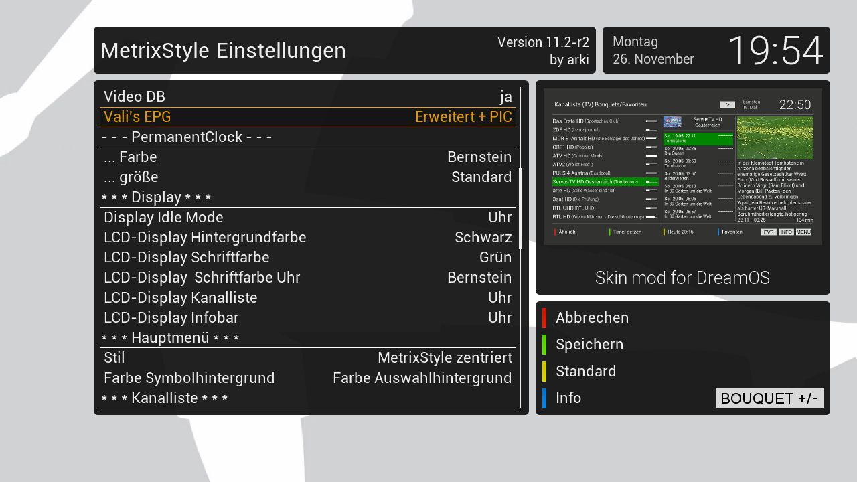857x482 pixels.
Task: Select the Farbe Symbolhintergrund row
Action: tap(307, 378)
